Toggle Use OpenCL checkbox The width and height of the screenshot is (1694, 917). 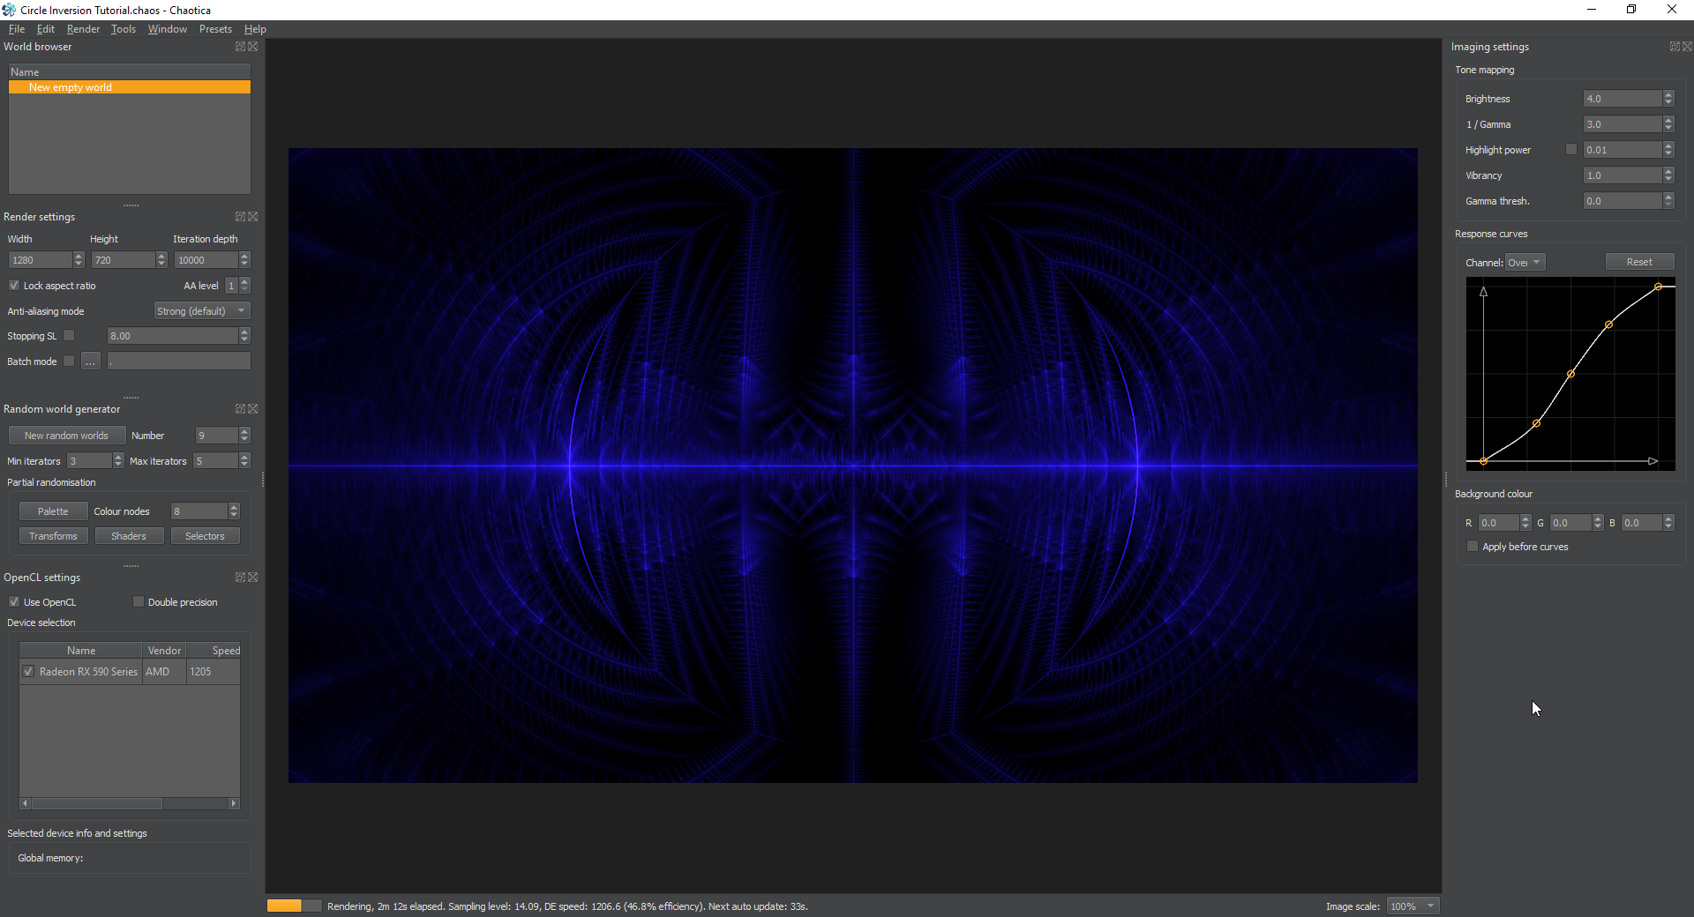click(x=14, y=602)
